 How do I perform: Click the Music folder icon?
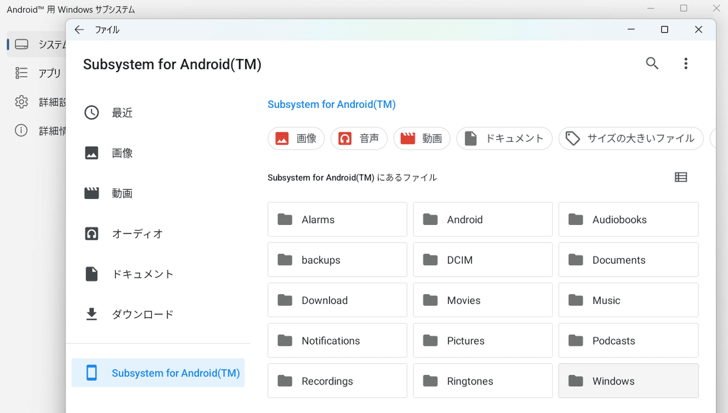pyautogui.click(x=576, y=300)
